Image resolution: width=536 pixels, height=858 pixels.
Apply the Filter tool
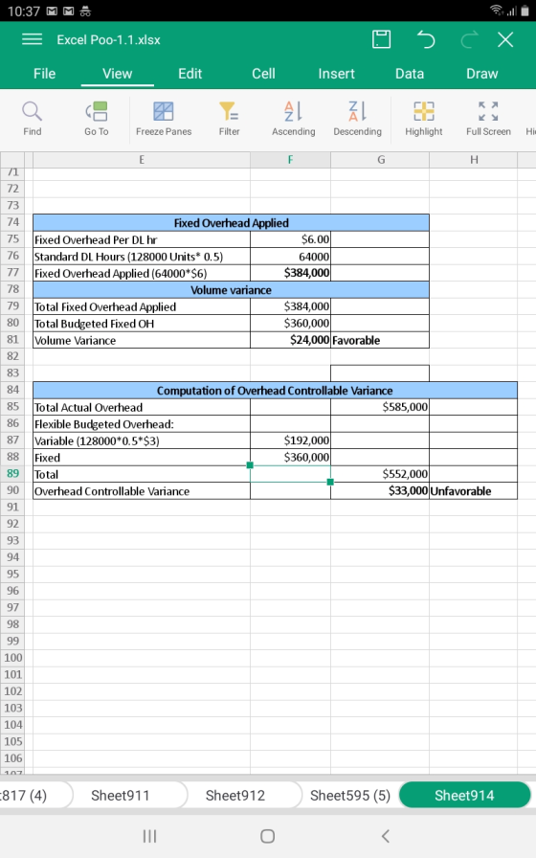coord(229,119)
